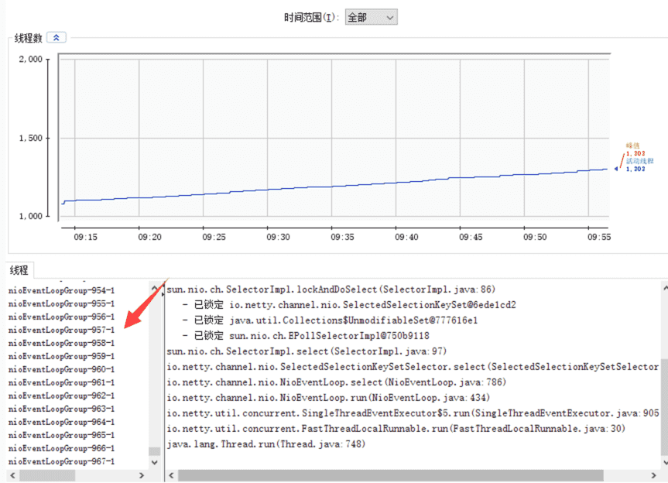Select thread nioEventLoopGroup-957-1
This screenshot has height=483, width=668.
[62, 330]
